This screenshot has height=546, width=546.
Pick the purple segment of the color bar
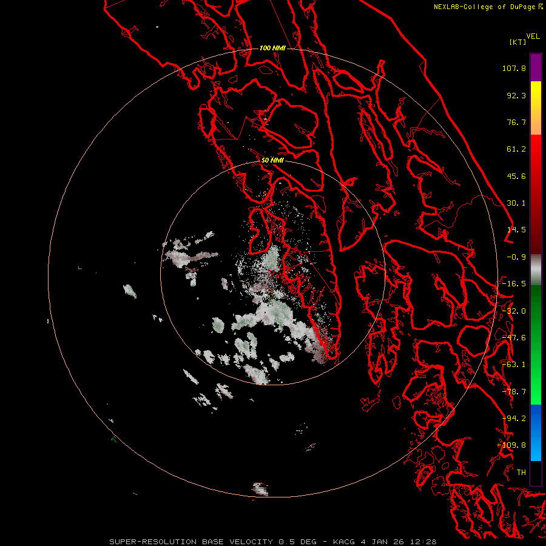click(x=536, y=67)
